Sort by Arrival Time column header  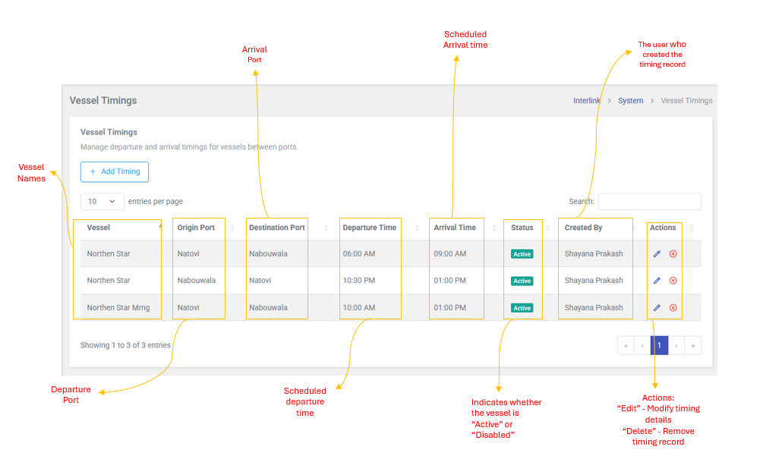click(455, 228)
